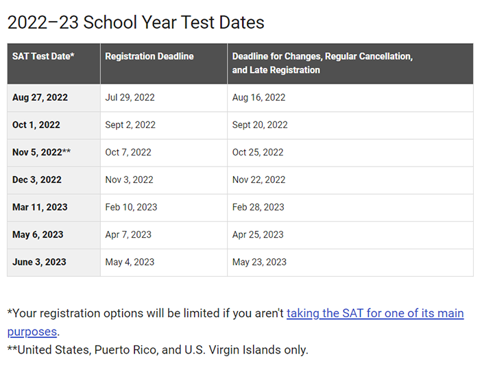The image size is (480, 383).
Task: Click the Aug 16, 2022 late registration cell
Action: pyautogui.click(x=259, y=97)
